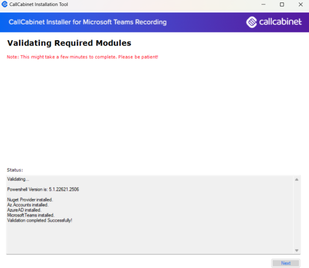This screenshot has height=268, width=309.
Task: Click the status log scroll up arrow
Action: 296,180
